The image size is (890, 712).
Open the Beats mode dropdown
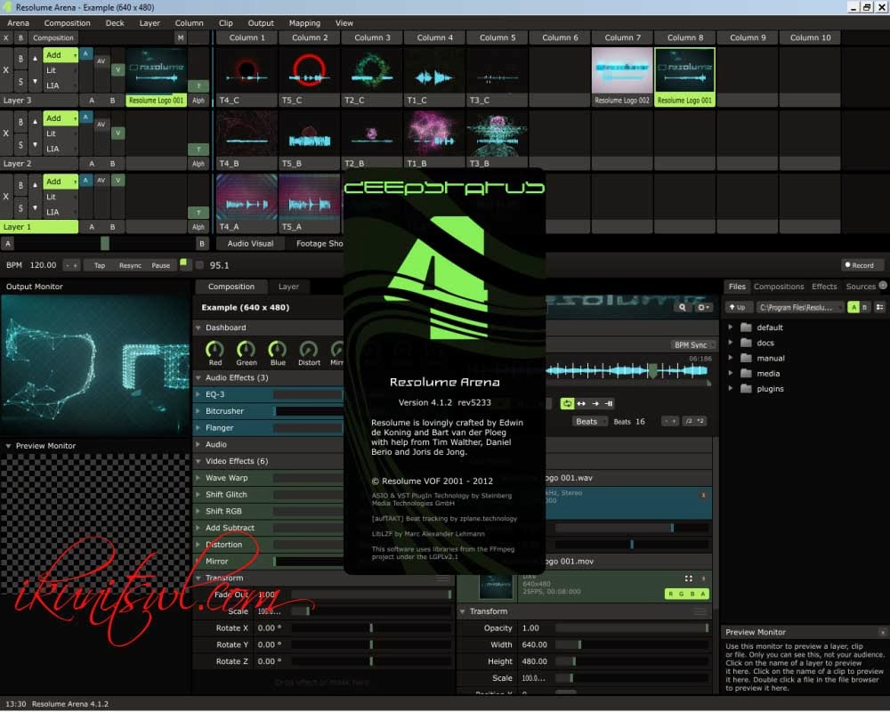click(588, 421)
